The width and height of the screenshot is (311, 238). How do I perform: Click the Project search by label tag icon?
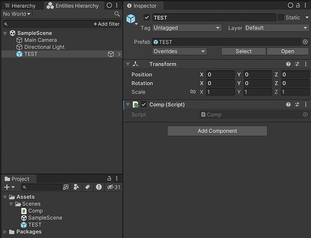coord(87,187)
